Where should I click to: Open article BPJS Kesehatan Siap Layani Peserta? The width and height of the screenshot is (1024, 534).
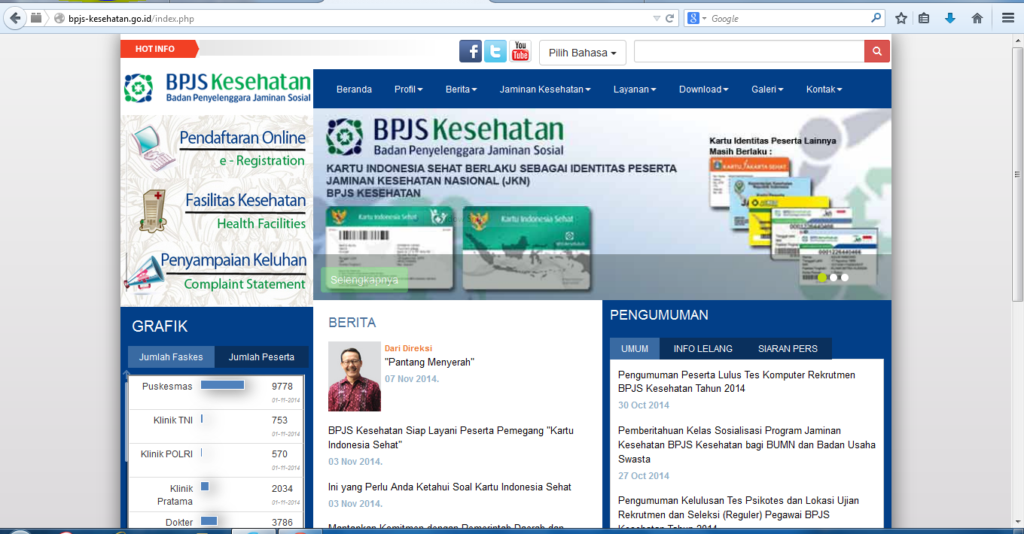point(451,438)
